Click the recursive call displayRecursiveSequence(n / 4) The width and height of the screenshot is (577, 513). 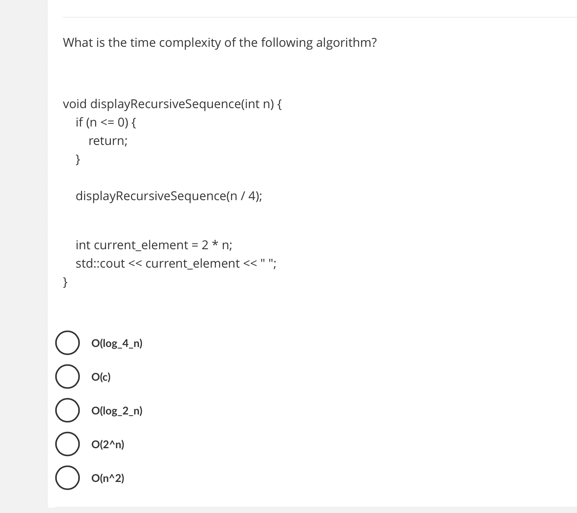pyautogui.click(x=169, y=196)
